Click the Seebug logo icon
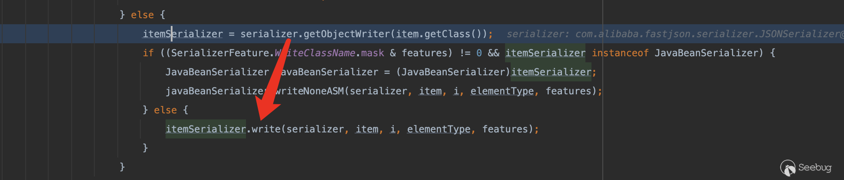The height and width of the screenshot is (180, 844). [x=788, y=168]
